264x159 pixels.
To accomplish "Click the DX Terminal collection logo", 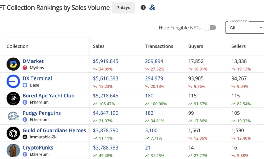I will tap(13, 81).
